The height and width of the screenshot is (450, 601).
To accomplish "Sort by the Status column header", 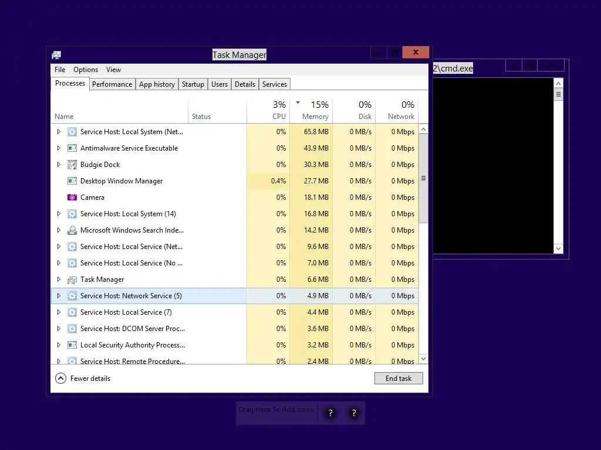I will pyautogui.click(x=217, y=111).
